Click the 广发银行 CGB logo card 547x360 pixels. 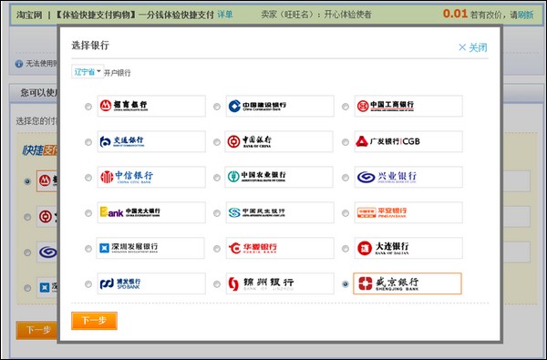pyautogui.click(x=408, y=141)
